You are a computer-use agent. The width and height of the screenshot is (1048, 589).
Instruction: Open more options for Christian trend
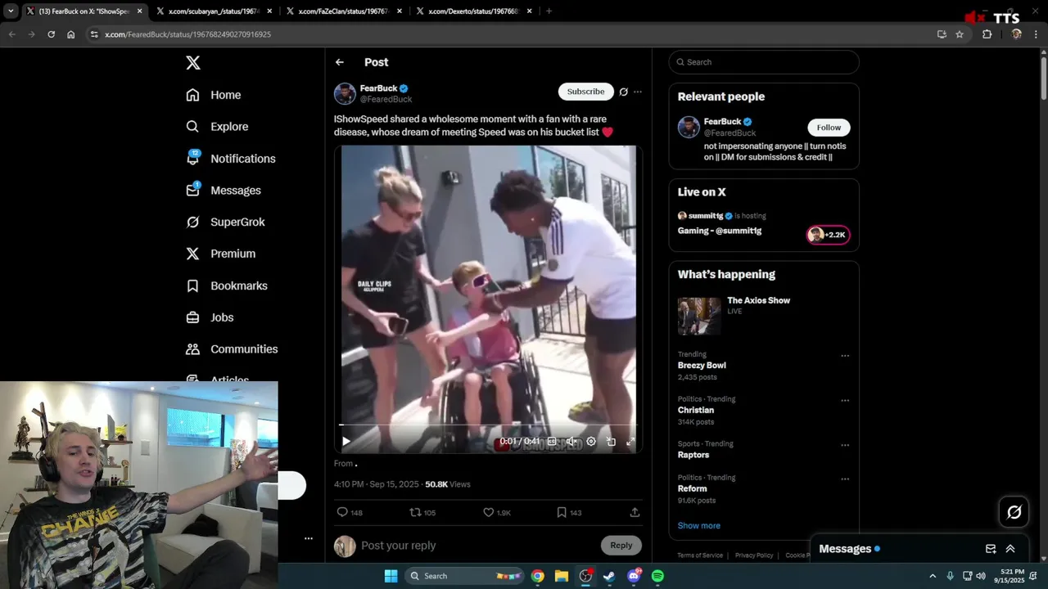tap(845, 401)
